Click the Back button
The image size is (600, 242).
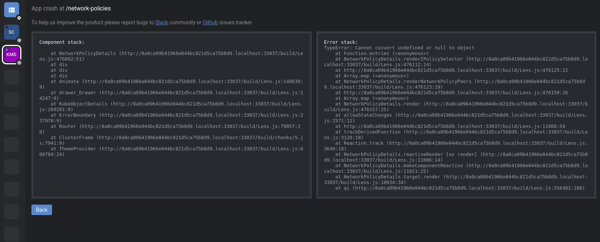click(x=42, y=210)
